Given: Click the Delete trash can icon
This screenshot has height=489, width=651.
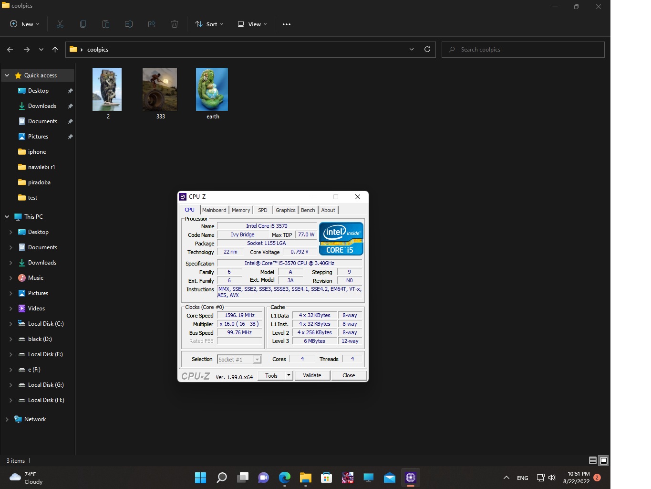Looking at the screenshot, I should point(175,24).
